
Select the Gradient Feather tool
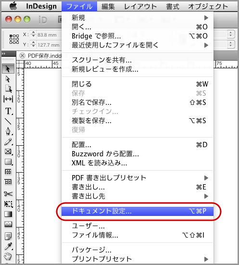click(8, 224)
